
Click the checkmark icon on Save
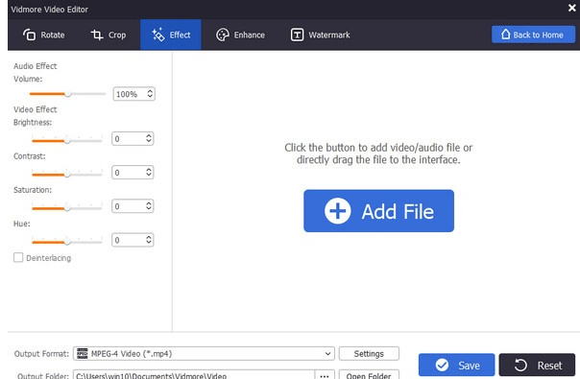(442, 365)
